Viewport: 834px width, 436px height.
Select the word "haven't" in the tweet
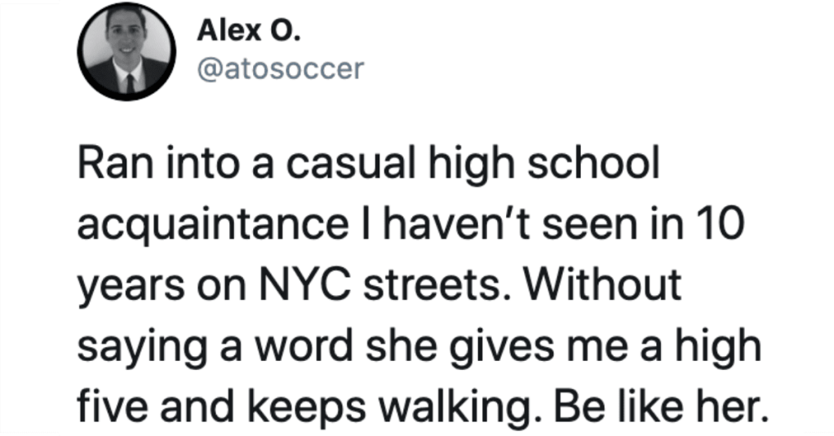(x=457, y=224)
